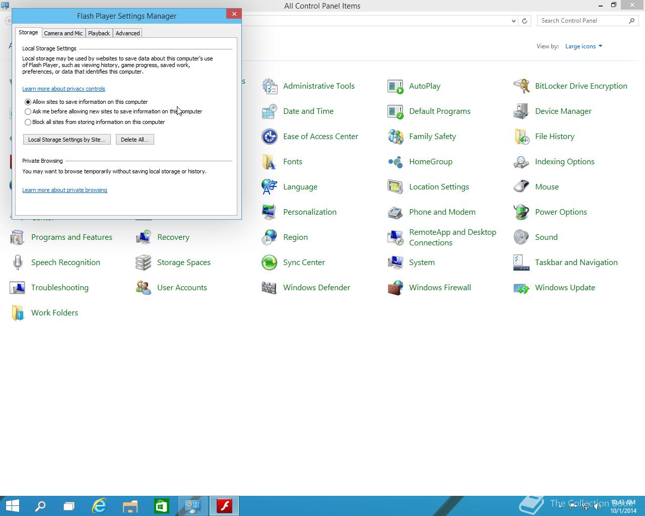Viewport: 645px width, 516px height.
Task: Open the Taskbar and Navigation icon
Action: [x=522, y=263]
